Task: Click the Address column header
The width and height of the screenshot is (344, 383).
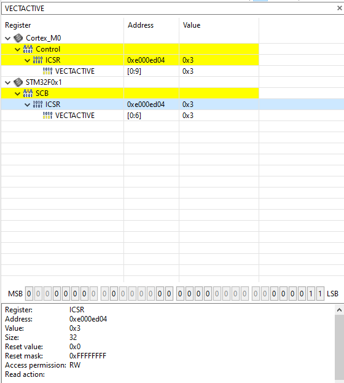Action: [x=141, y=25]
